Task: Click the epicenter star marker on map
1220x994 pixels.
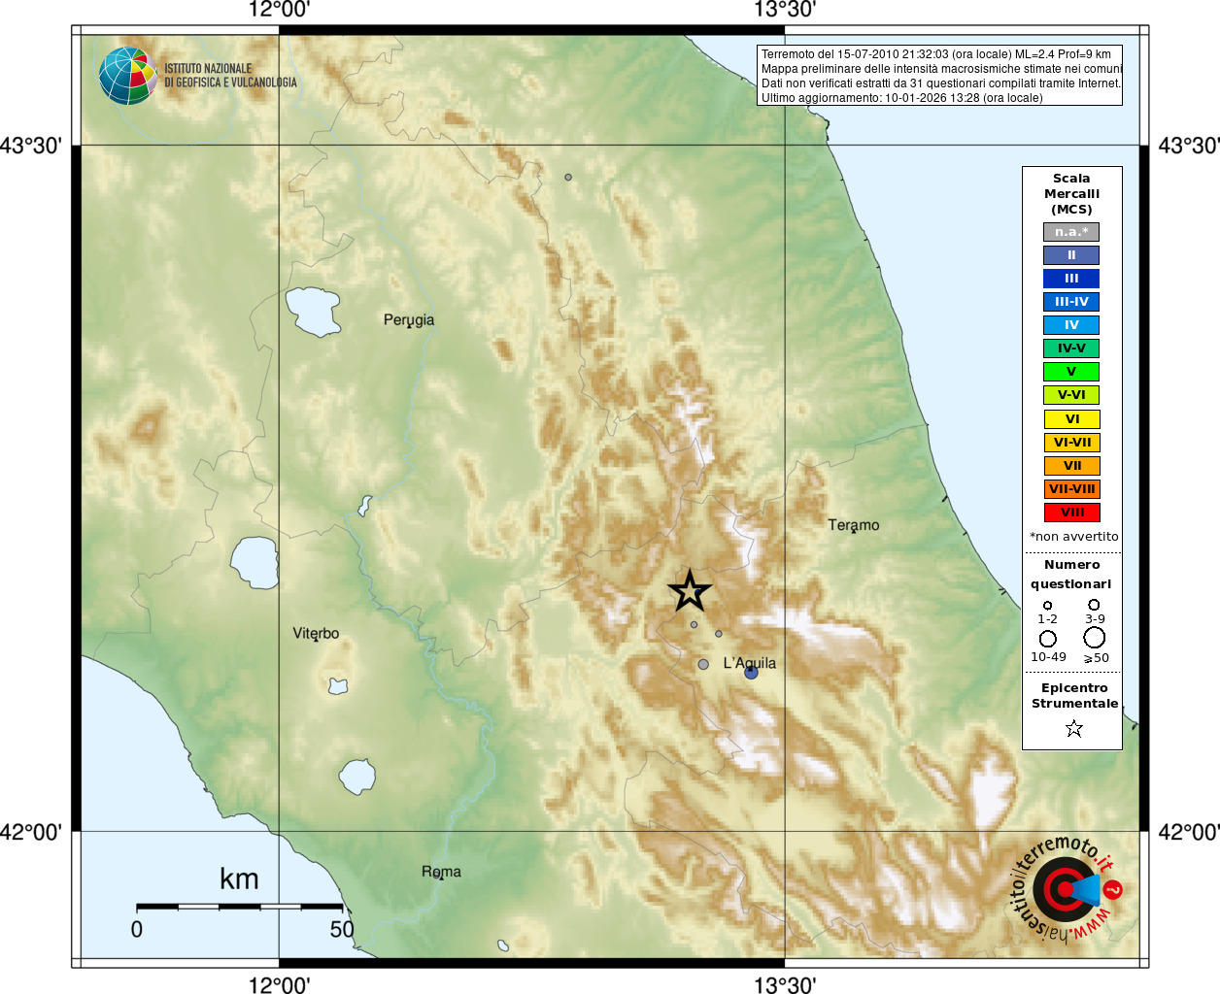Action: click(690, 591)
